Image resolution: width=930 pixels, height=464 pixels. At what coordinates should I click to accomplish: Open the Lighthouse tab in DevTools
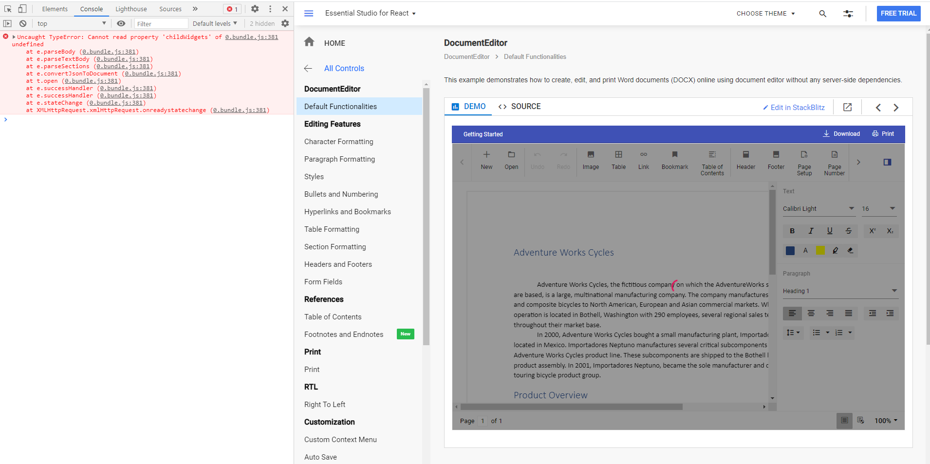click(131, 9)
